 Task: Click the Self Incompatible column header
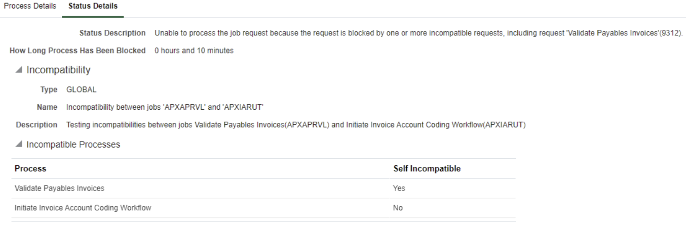pyautogui.click(x=427, y=169)
